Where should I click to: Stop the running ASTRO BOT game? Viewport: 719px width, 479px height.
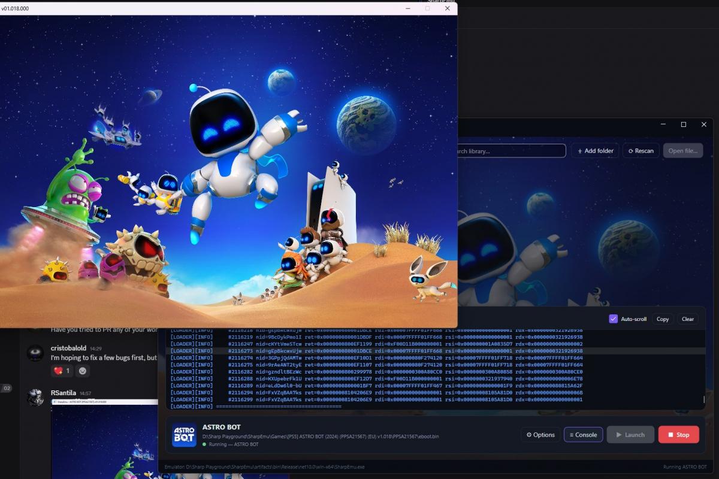pos(678,435)
